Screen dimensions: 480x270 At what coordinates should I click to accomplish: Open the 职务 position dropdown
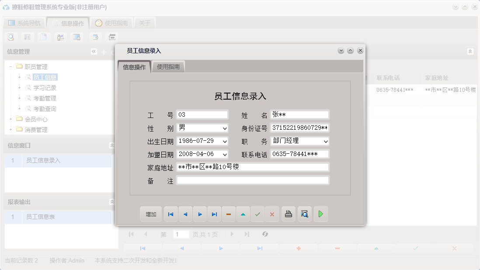tap(325, 141)
